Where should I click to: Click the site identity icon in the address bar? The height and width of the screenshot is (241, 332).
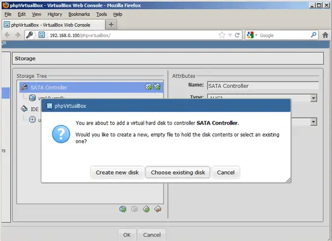coord(42,35)
